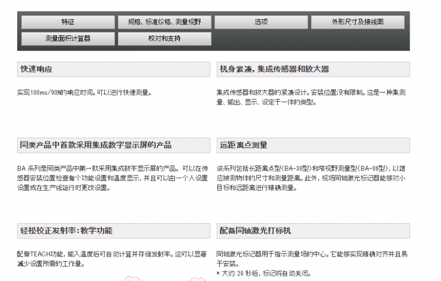The height and width of the screenshot is (281, 441).
Task: Click the left pink illustration at page bottom
Action: [x=132, y=278]
